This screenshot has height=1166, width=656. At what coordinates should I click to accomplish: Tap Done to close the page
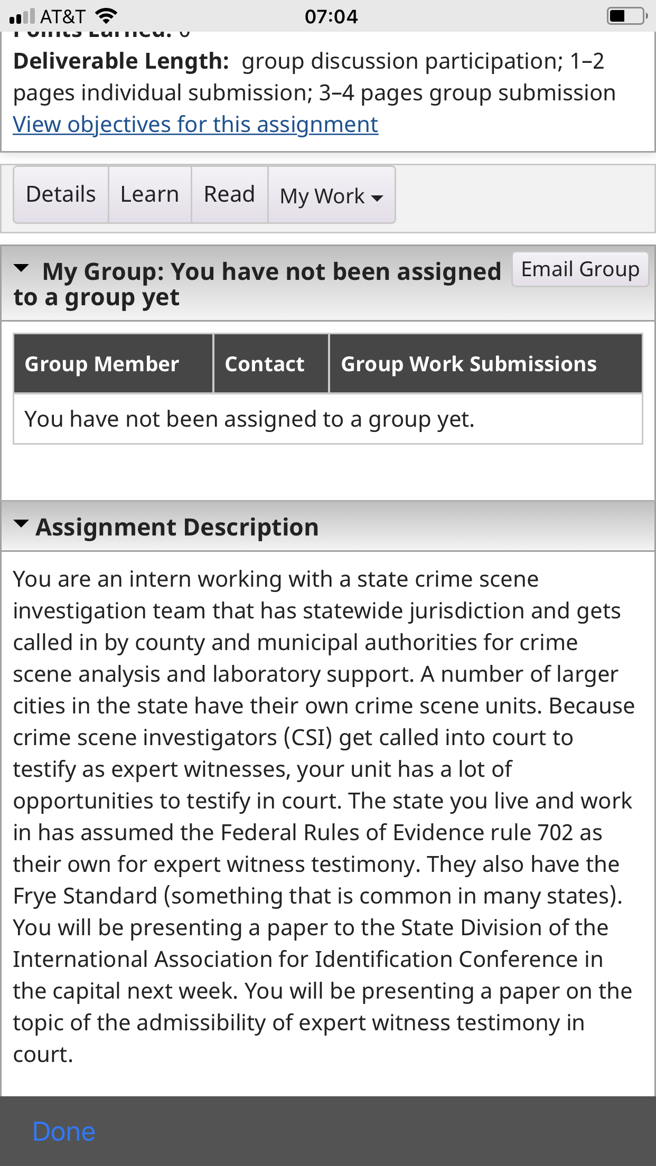coord(64,1132)
